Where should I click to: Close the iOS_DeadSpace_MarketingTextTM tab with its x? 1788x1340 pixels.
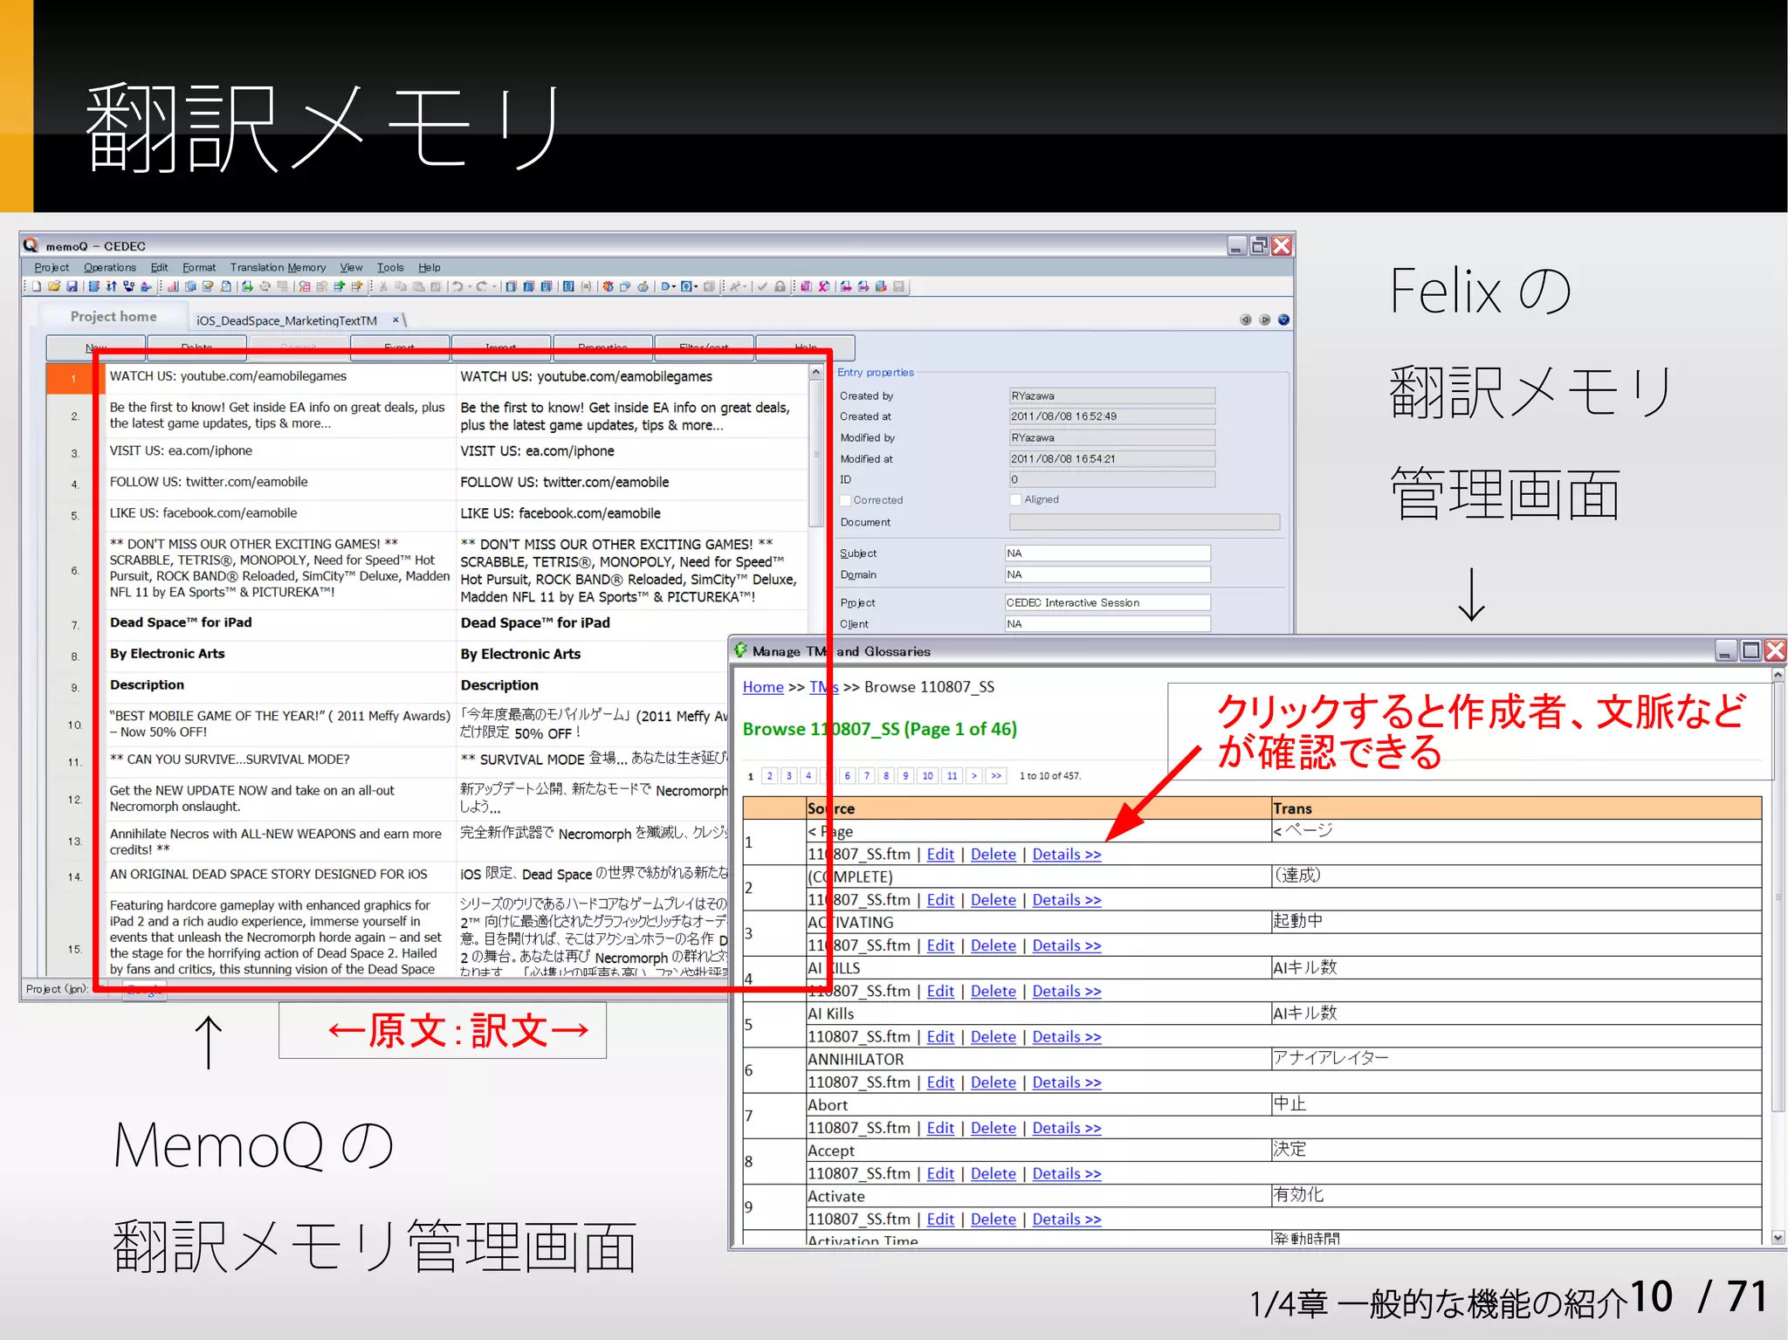tap(395, 320)
